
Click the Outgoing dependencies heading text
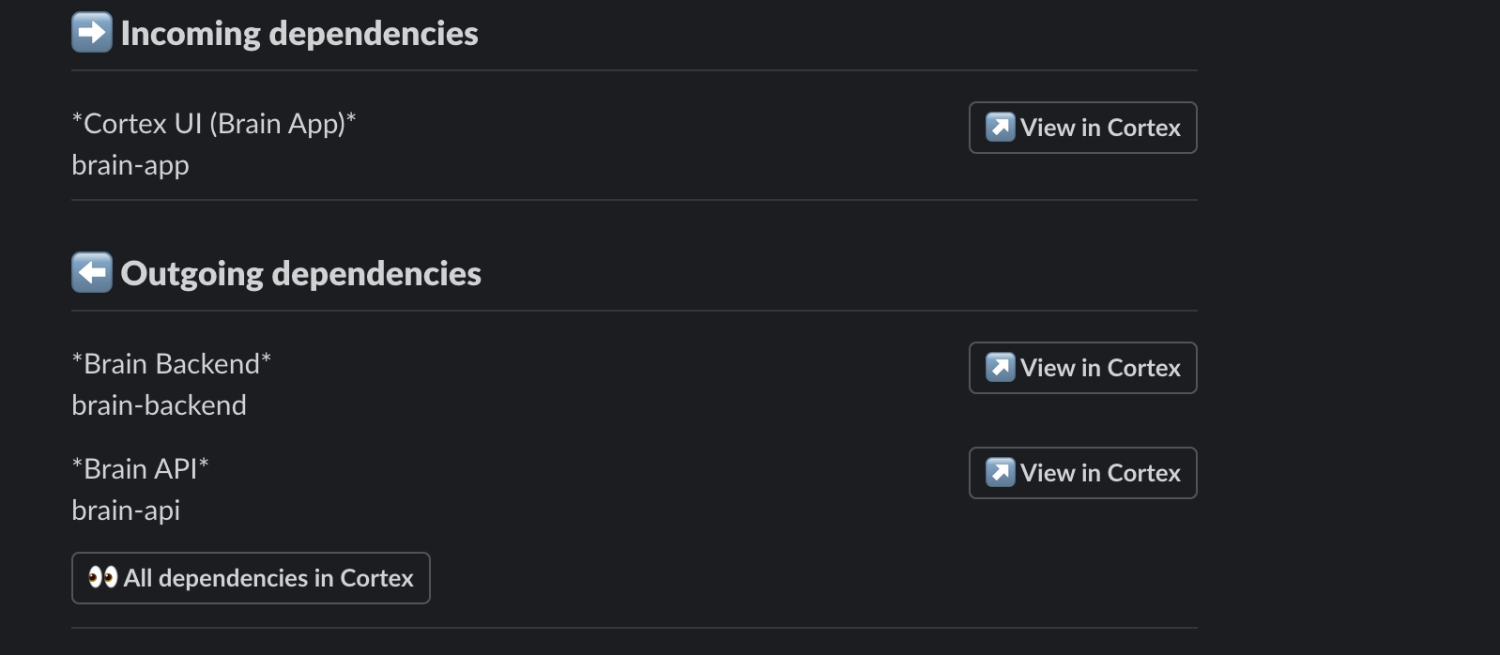pyautogui.click(x=300, y=274)
